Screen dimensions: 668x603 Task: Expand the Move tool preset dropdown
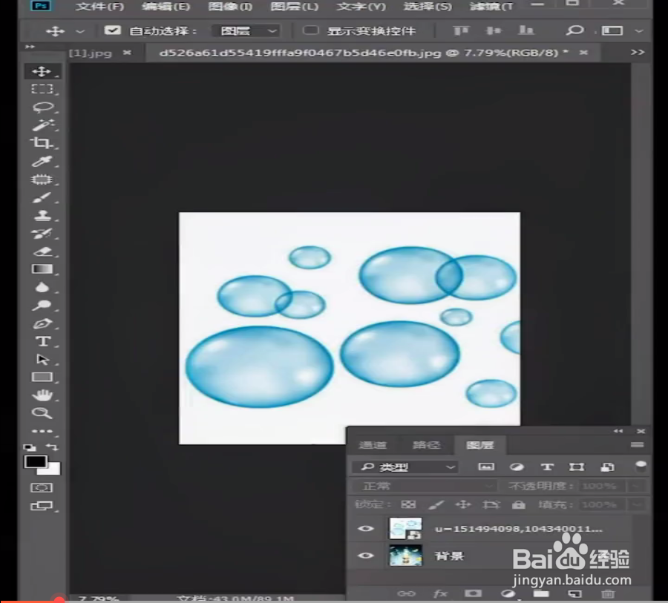coord(80,31)
